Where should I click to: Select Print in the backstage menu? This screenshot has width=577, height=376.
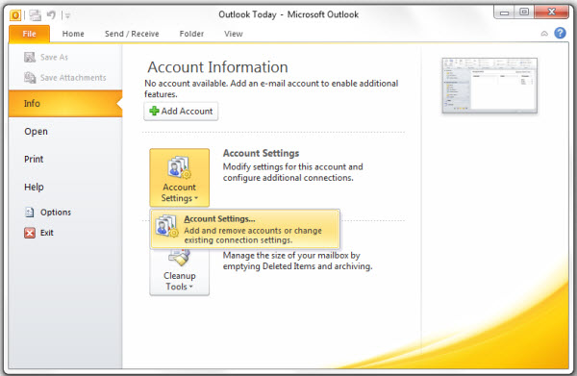(x=34, y=160)
